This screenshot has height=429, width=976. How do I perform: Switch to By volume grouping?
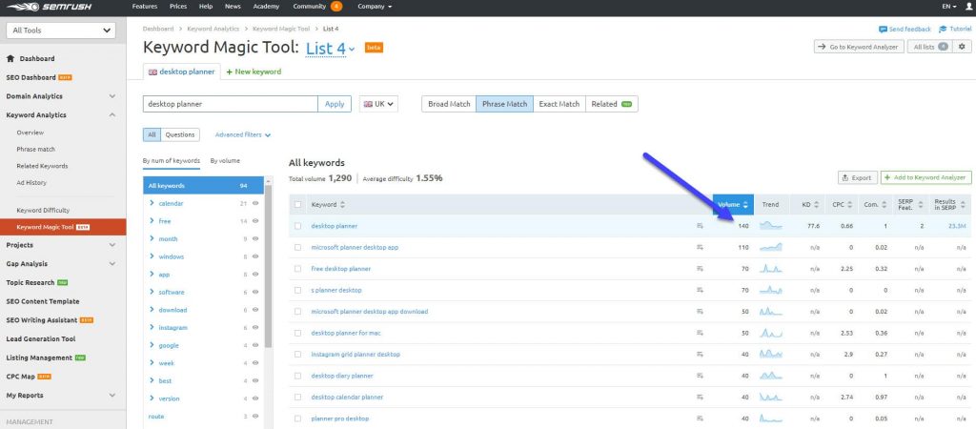[x=225, y=161]
